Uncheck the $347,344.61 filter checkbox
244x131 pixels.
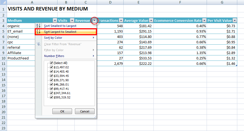[x=52, y=93]
